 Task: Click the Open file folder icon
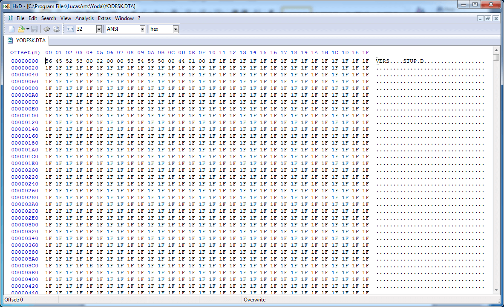(x=21, y=29)
